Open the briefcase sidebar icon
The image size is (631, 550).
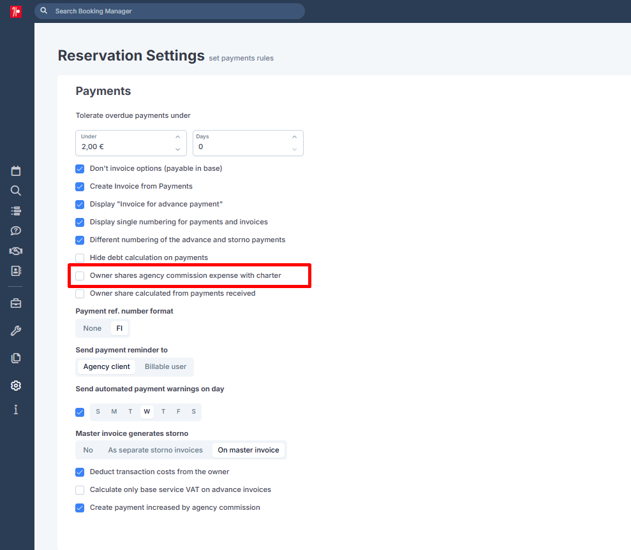[x=16, y=303]
